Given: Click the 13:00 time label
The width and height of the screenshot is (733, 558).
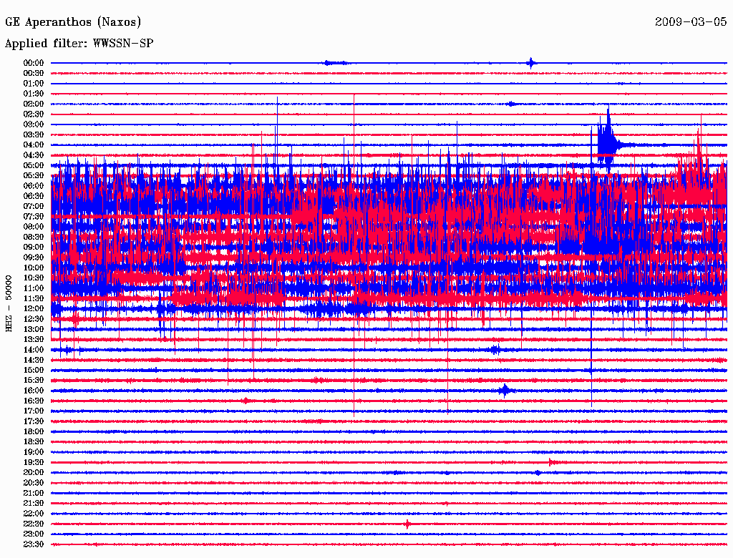Looking at the screenshot, I should 34,330.
